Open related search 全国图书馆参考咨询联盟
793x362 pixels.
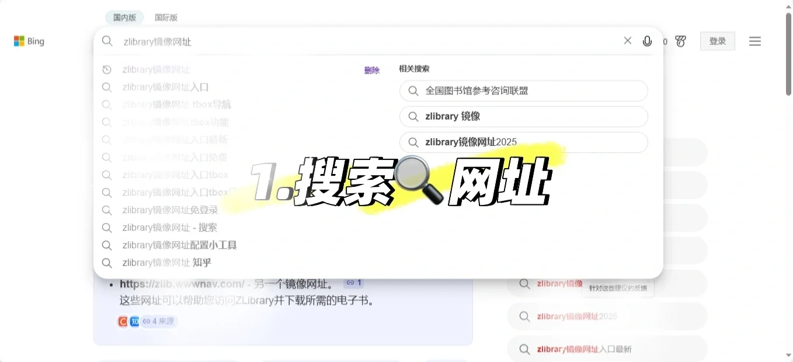[x=524, y=90]
